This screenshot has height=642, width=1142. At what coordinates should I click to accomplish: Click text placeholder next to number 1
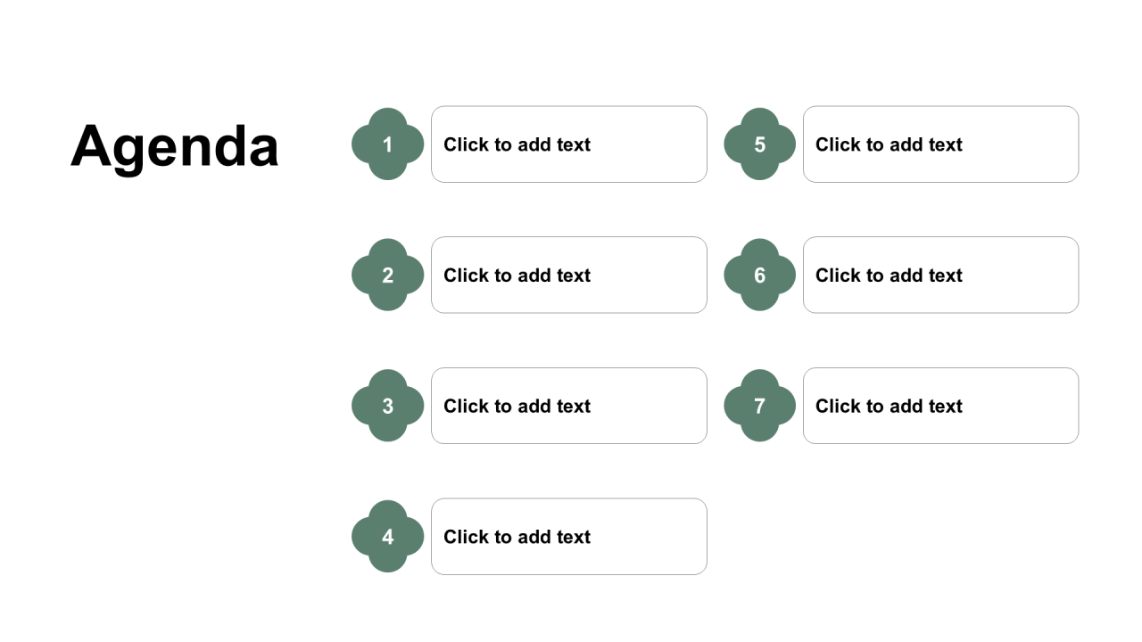coord(569,144)
